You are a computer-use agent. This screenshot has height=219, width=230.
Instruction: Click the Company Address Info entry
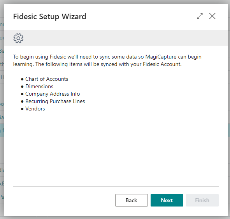(53, 94)
